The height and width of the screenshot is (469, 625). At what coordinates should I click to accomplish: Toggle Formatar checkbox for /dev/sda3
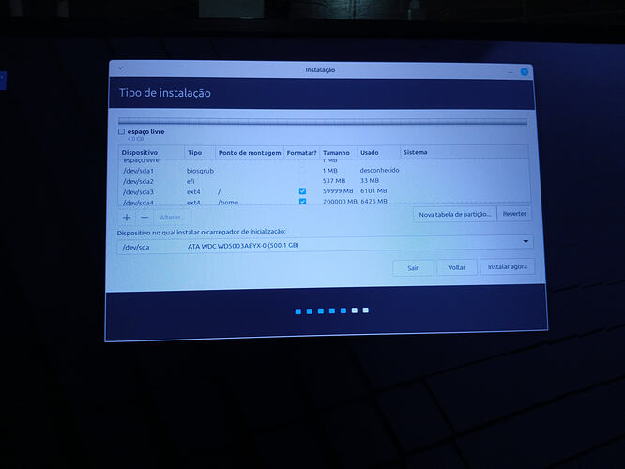pos(302,191)
